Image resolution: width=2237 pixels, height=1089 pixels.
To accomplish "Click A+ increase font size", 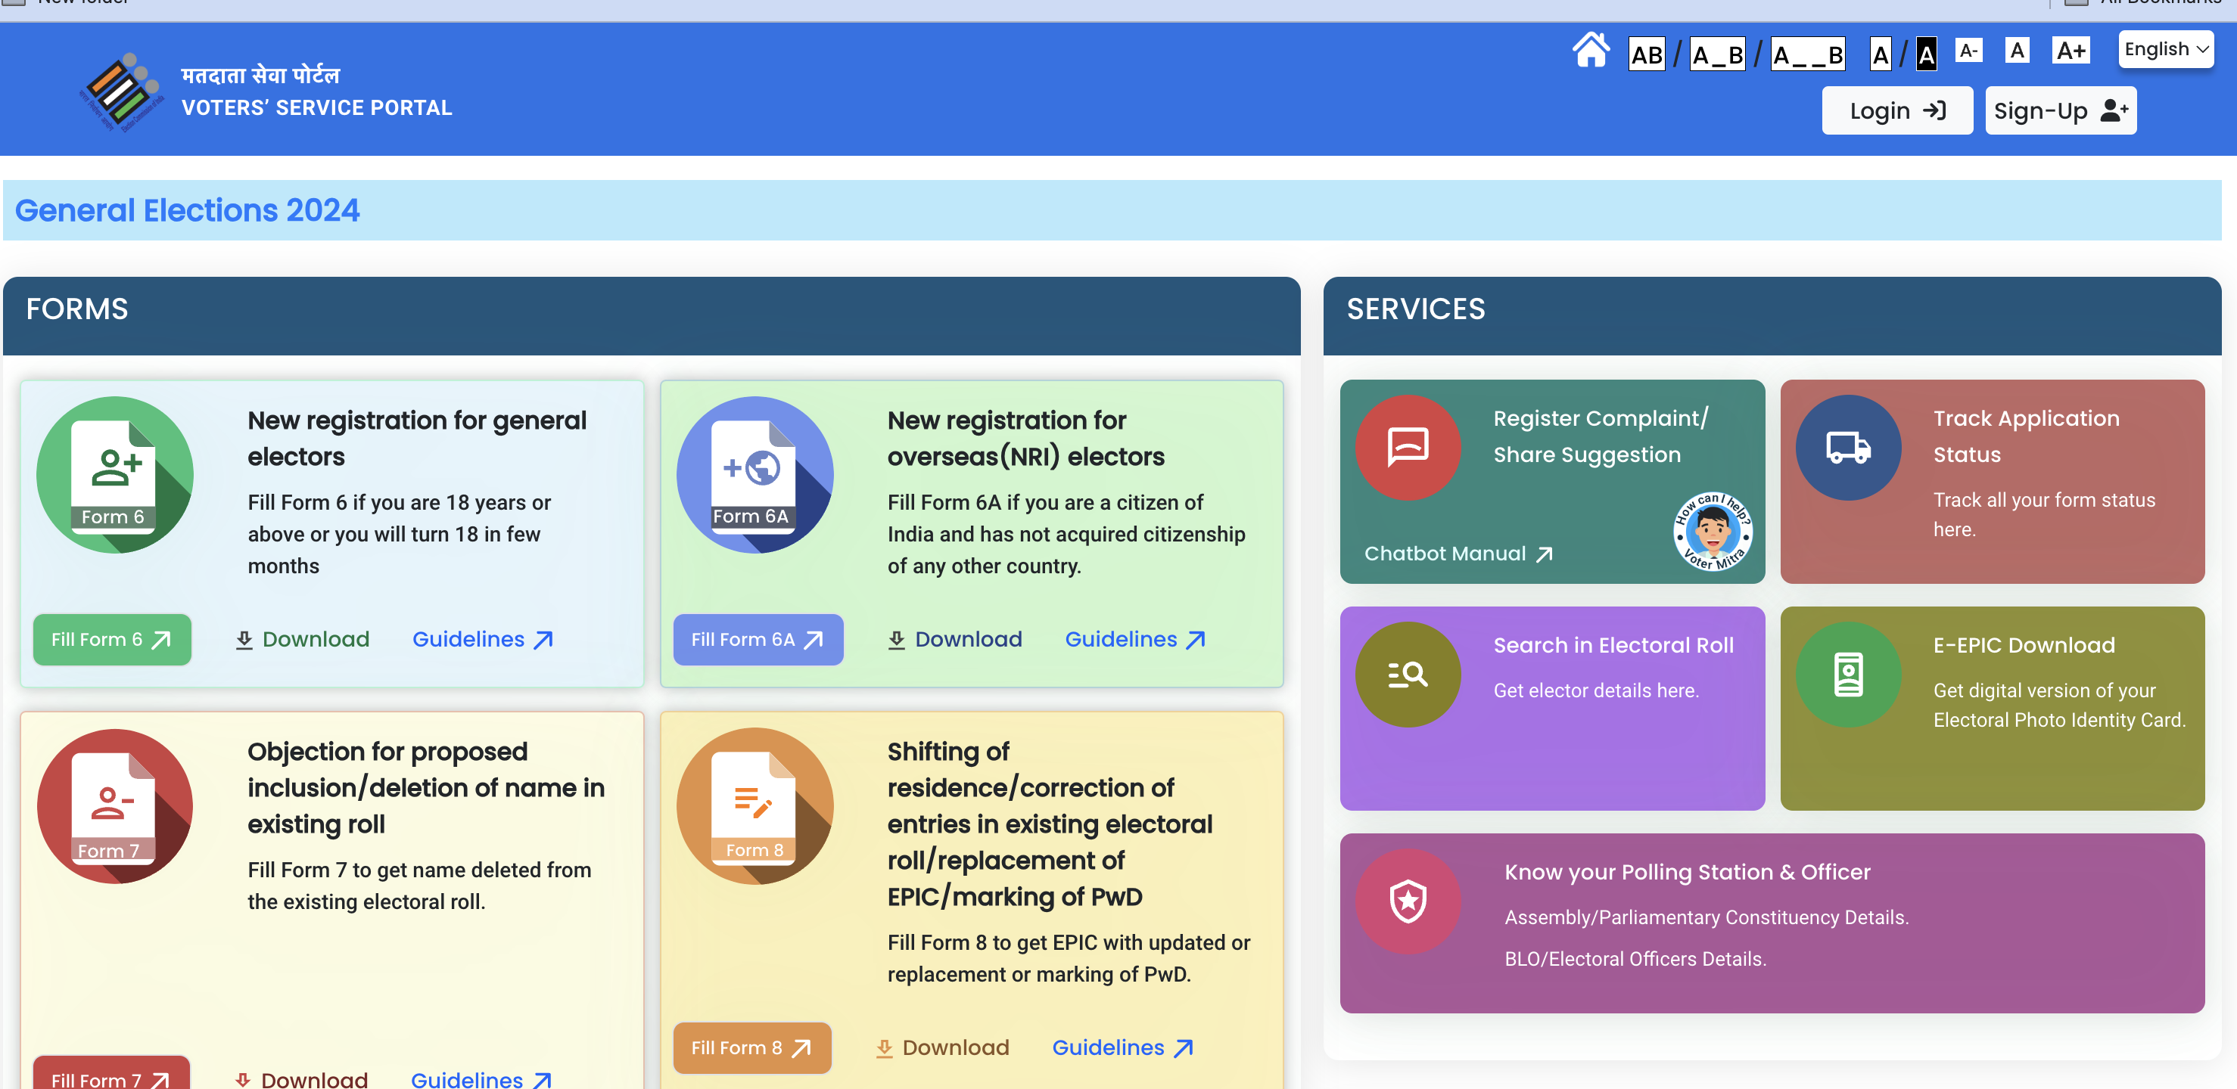I will tap(2070, 53).
